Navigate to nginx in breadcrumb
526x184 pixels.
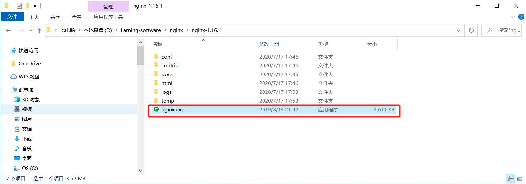pyautogui.click(x=176, y=30)
